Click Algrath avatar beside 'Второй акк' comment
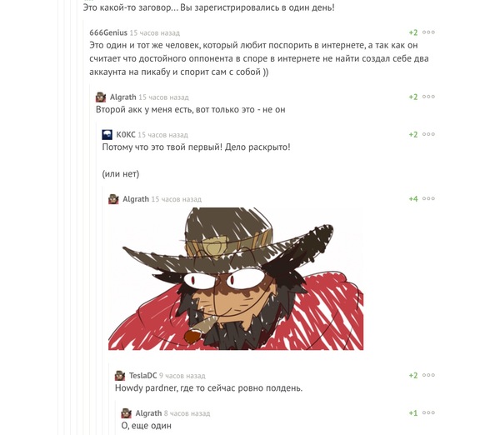Screen dimensions: 500x435 (101, 97)
